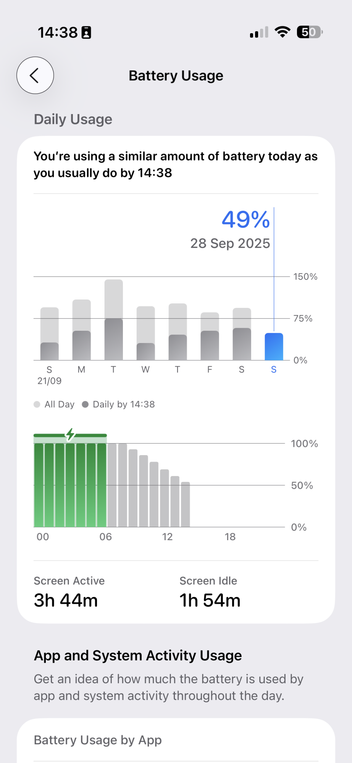Screen dimensions: 352x763
Task: Tap the green charging bolt icon
Action: pyautogui.click(x=70, y=435)
